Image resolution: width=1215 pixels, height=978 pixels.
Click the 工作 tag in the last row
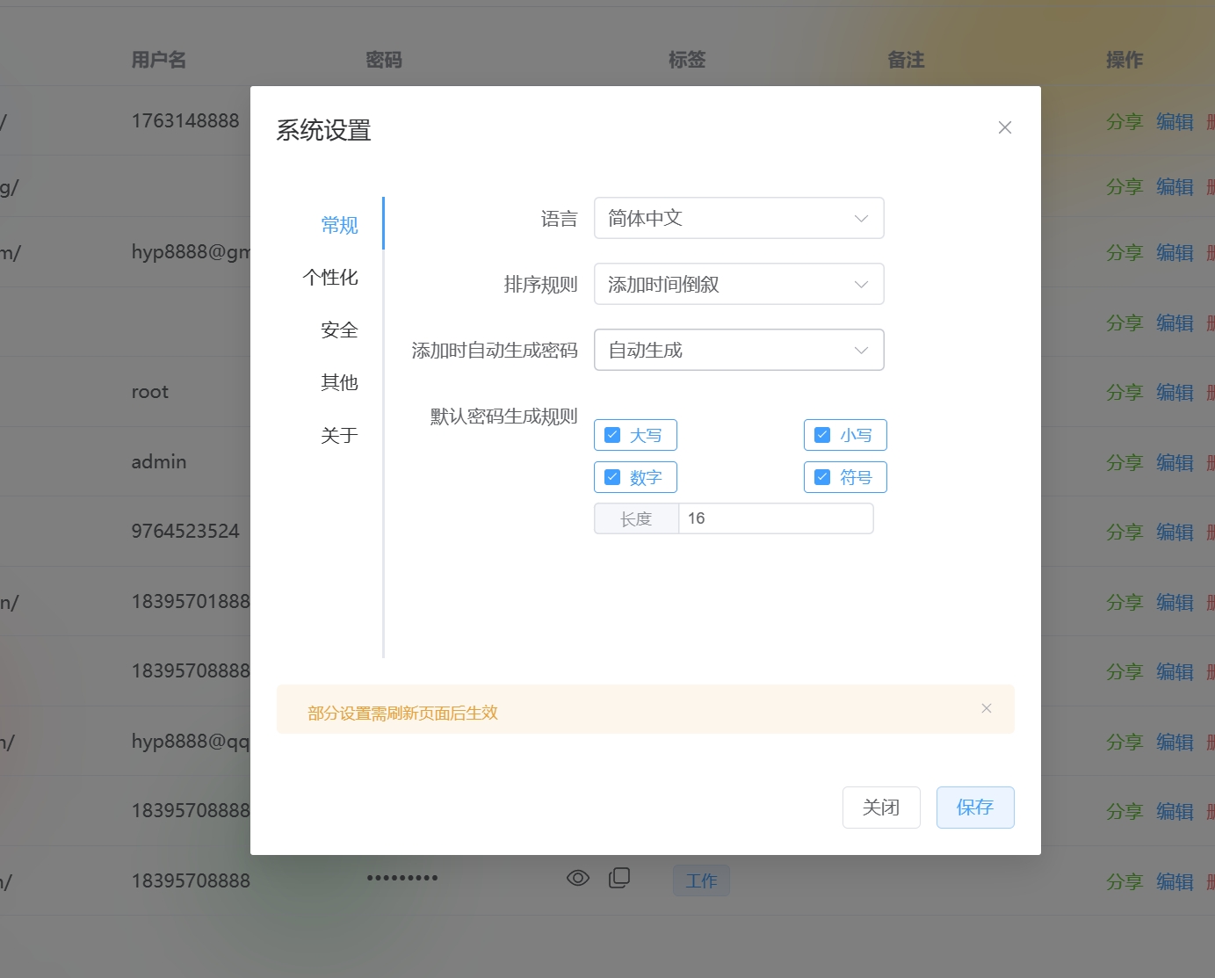(701, 880)
